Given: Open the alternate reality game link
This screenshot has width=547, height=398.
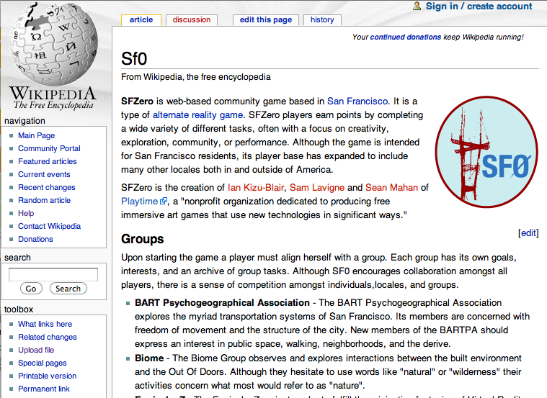Looking at the screenshot, I should [197, 115].
